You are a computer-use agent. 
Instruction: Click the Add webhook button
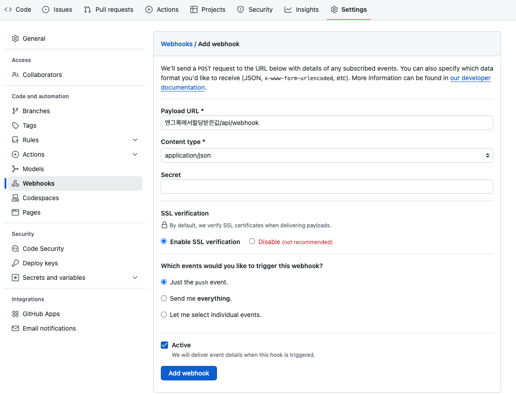(189, 373)
